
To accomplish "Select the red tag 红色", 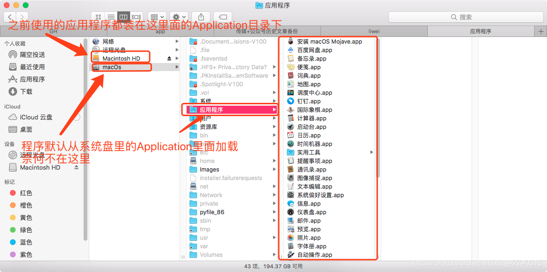I will pyautogui.click(x=21, y=193).
